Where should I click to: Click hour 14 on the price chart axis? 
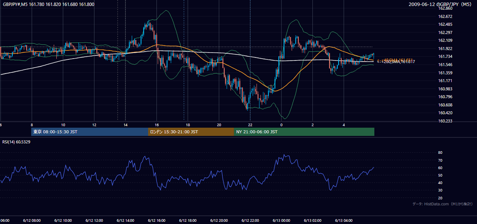(x=125, y=125)
